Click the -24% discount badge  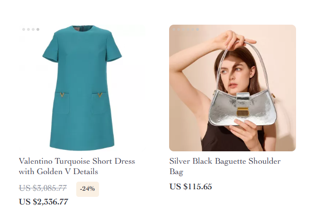pos(88,189)
